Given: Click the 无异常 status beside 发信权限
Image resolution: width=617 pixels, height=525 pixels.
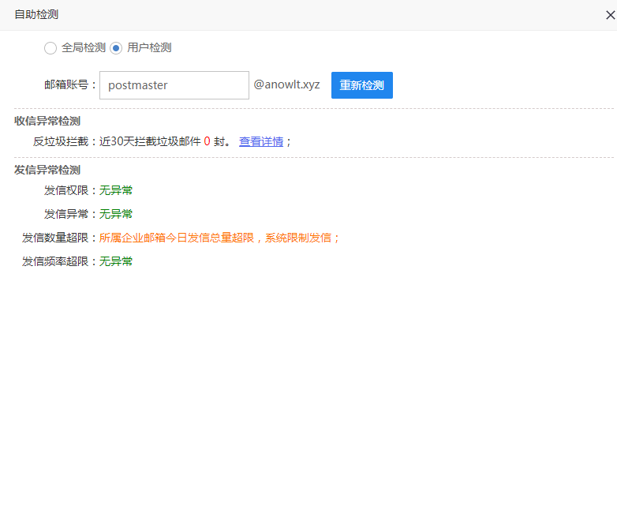Looking at the screenshot, I should 116,190.
